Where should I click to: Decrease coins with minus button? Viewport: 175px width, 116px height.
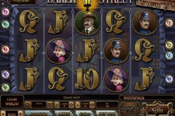[x=78, y=105]
